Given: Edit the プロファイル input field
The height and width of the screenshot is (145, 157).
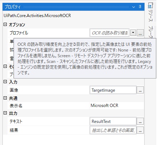Looking at the screenshot, I should point(110,33).
